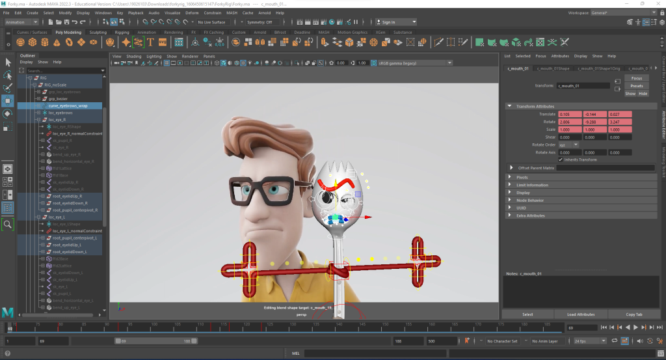666x360 pixels.
Task: Select the Paint Selection tool in the toolbox
Action: coord(8,88)
